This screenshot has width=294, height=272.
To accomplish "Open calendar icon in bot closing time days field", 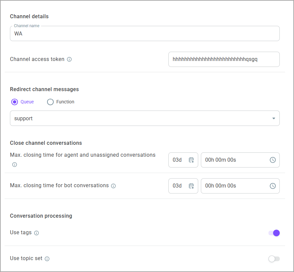I will pyautogui.click(x=191, y=186).
